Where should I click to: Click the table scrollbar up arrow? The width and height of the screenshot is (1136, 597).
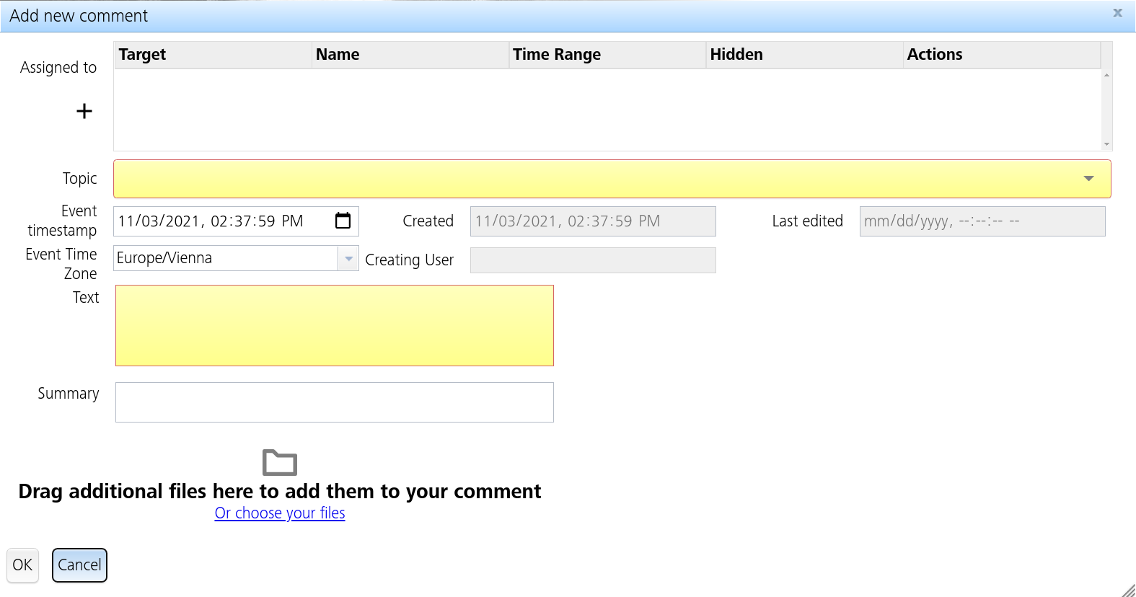[x=1106, y=75]
